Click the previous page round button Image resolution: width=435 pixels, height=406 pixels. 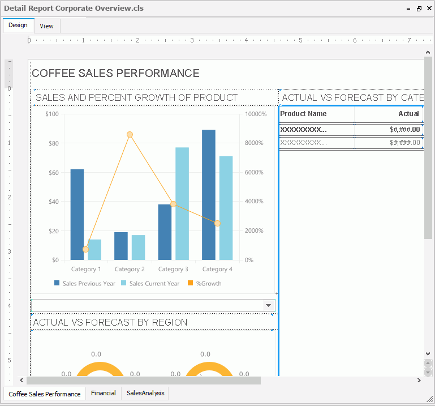pyautogui.click(x=428, y=364)
